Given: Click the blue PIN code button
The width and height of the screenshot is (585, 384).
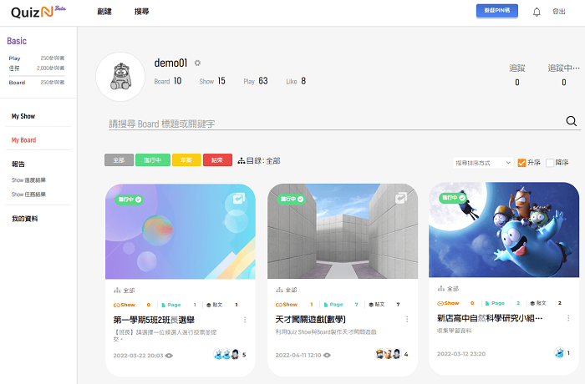Looking at the screenshot, I should pos(496,11).
